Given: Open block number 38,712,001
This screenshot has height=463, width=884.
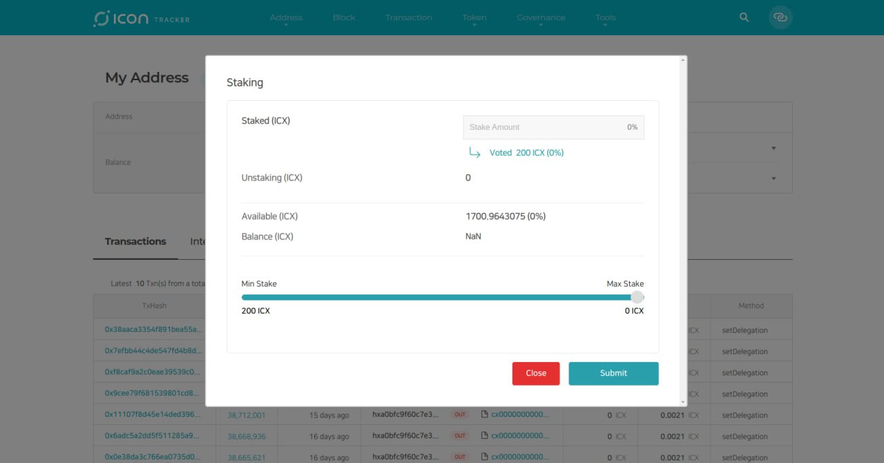Looking at the screenshot, I should (x=246, y=415).
